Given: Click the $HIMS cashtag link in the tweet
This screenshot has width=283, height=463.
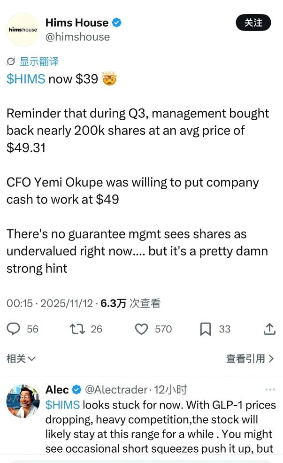Looking at the screenshot, I should tap(23, 79).
